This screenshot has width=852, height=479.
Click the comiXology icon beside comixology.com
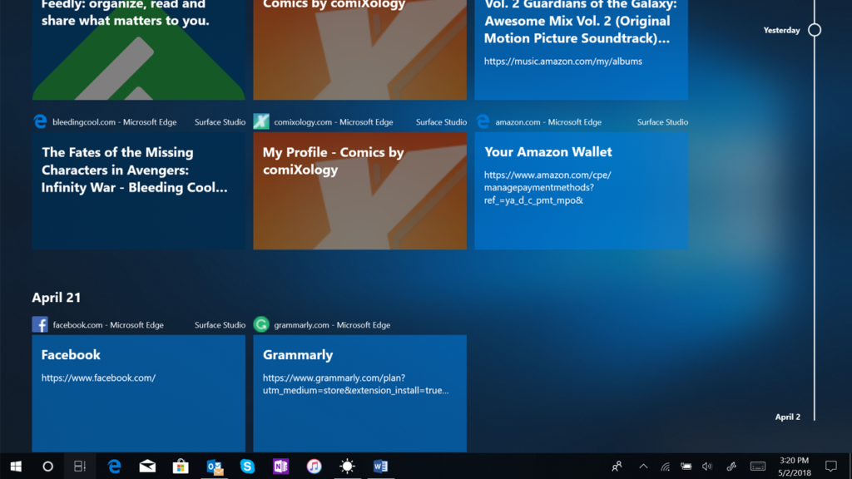click(x=261, y=121)
